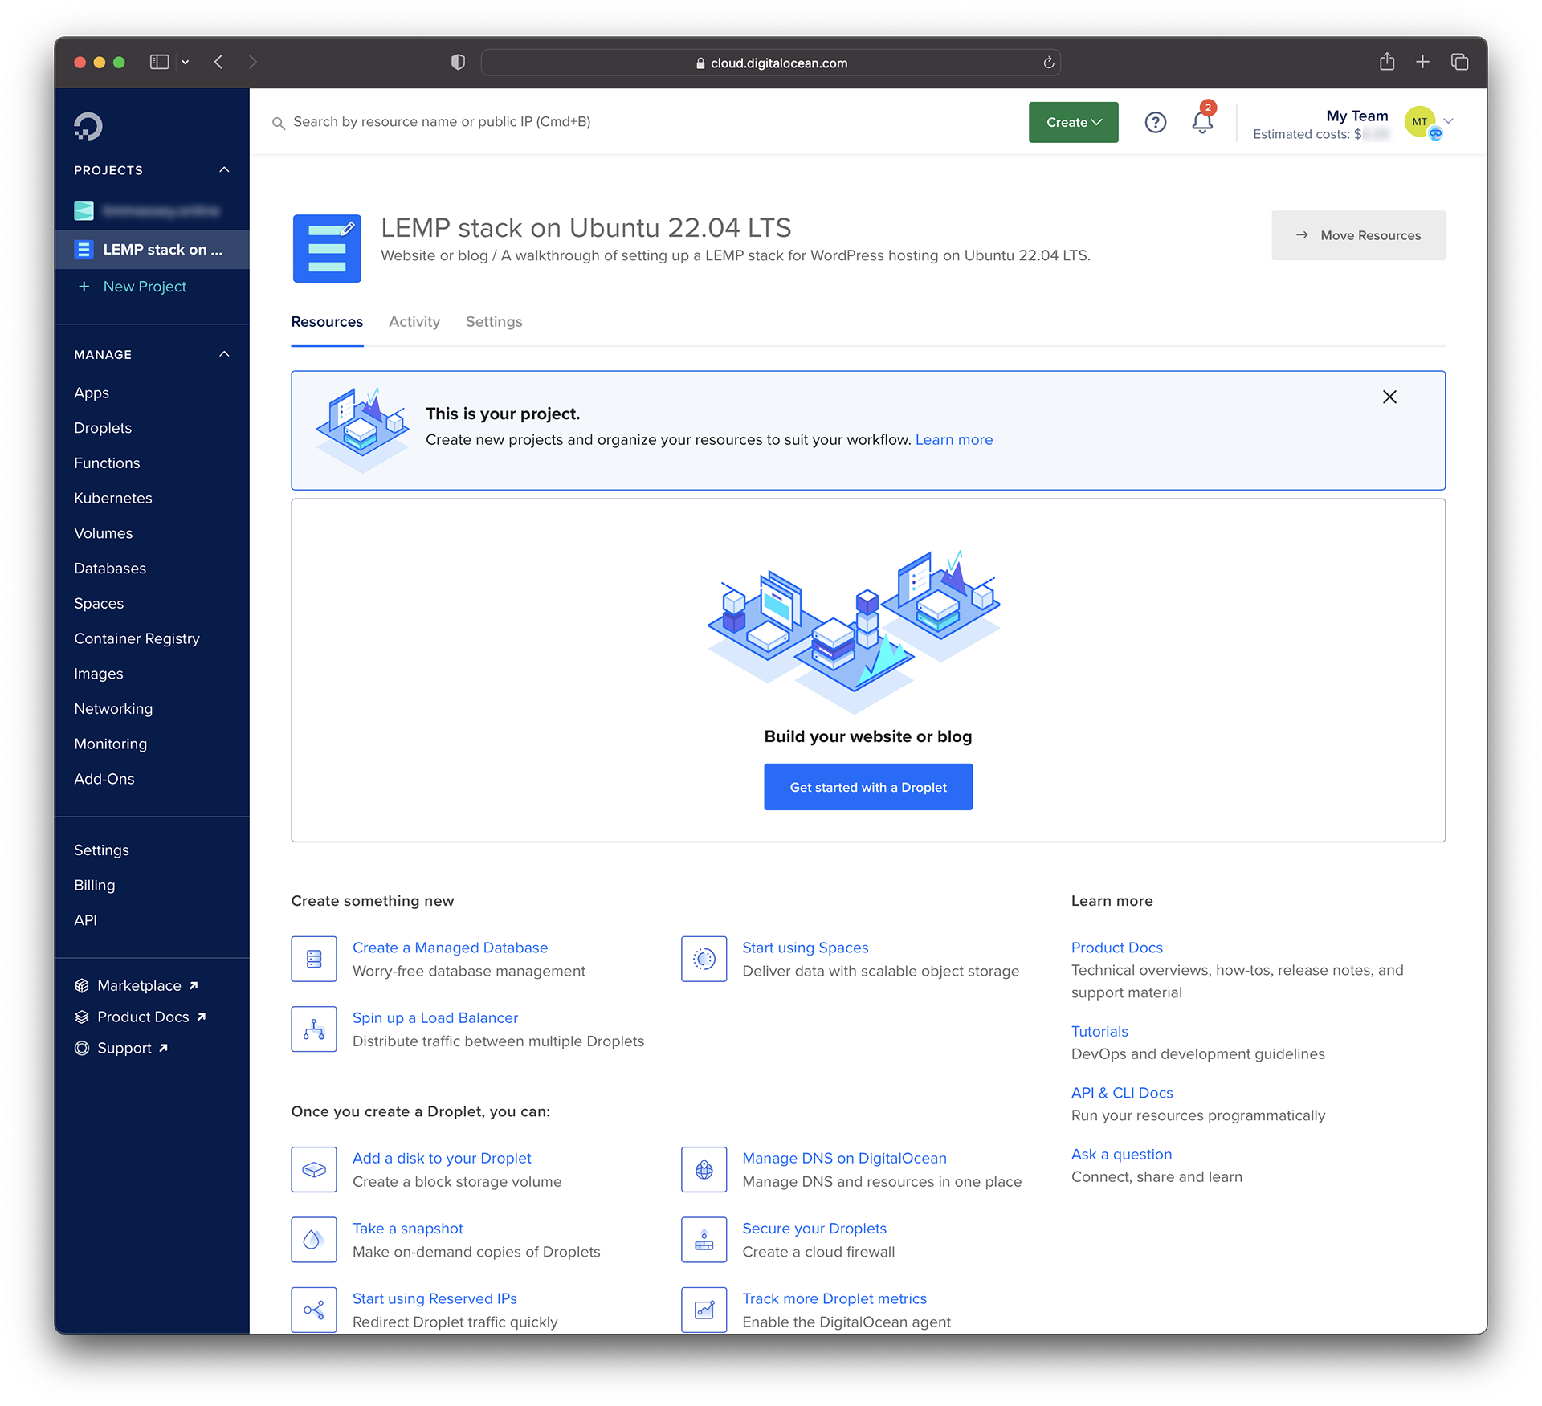The width and height of the screenshot is (1542, 1406).
Task: Click the Safari sidebar toggle icon
Action: coord(159,62)
